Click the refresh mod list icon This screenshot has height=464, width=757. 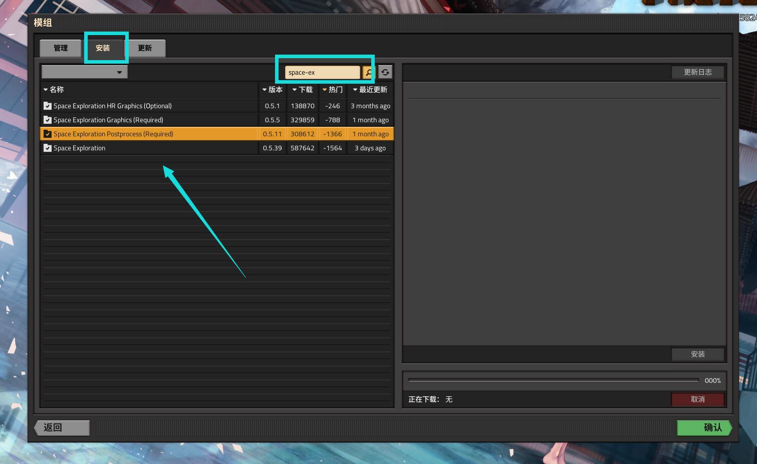click(x=385, y=72)
